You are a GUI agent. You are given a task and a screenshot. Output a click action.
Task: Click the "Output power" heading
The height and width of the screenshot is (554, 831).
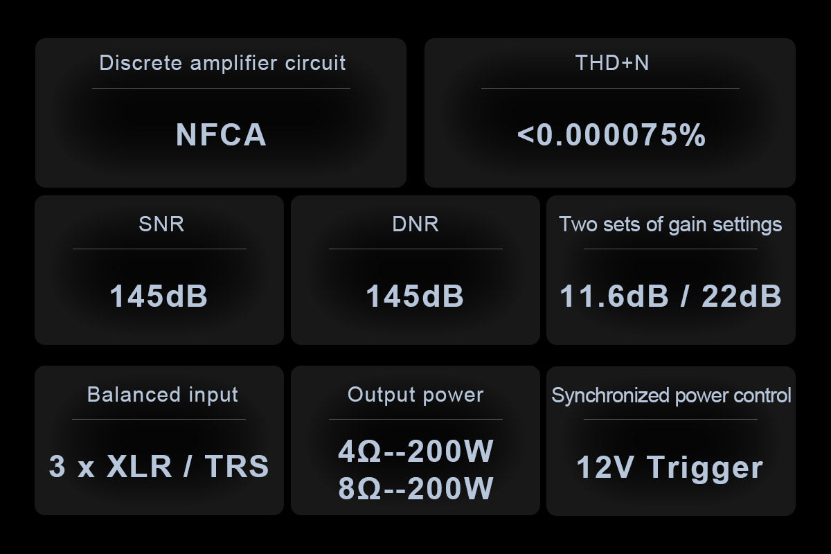point(415,395)
